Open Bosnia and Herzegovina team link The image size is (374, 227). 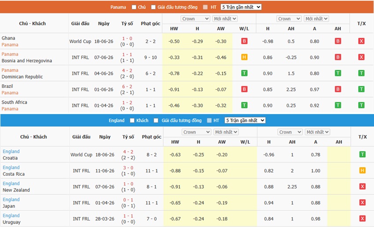click(27, 61)
